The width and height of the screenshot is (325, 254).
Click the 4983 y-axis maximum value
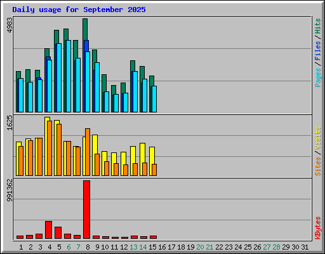[10, 25]
